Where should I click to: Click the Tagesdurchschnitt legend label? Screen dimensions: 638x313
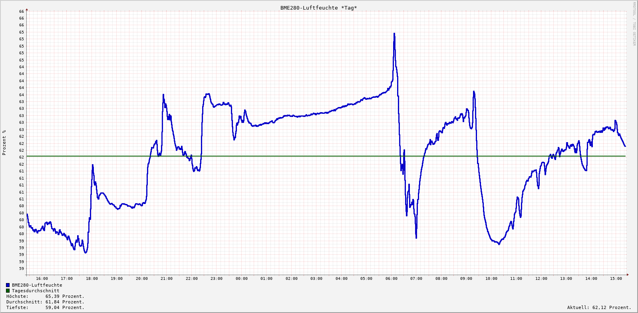pyautogui.click(x=36, y=291)
